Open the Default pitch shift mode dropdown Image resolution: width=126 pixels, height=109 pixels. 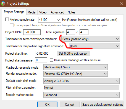click(x=82, y=81)
